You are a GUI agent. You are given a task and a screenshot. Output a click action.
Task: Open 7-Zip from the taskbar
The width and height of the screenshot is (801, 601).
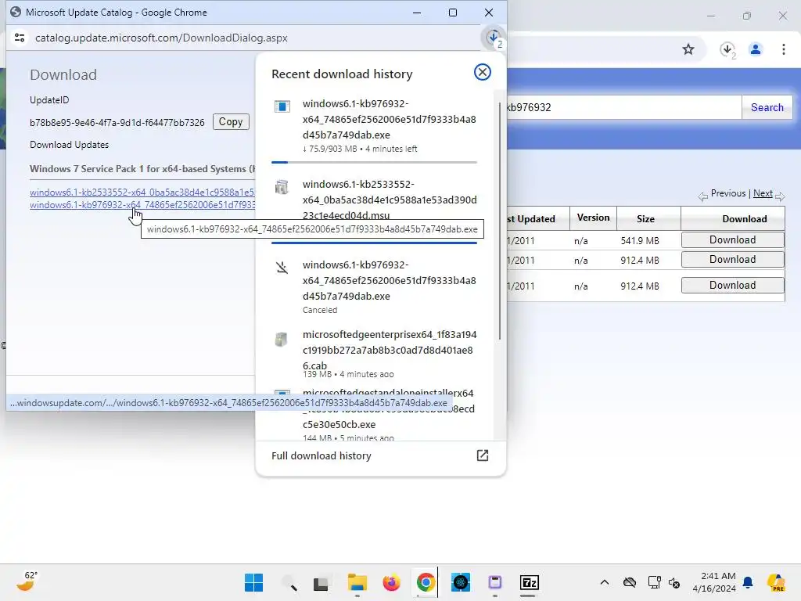(530, 582)
